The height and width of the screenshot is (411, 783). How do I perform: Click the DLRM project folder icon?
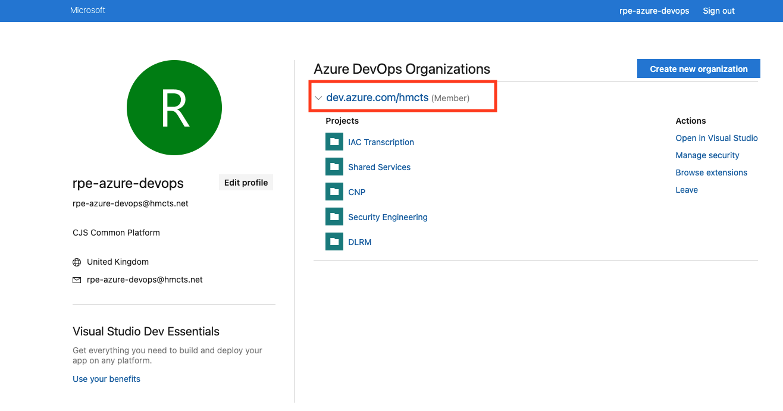click(x=334, y=241)
